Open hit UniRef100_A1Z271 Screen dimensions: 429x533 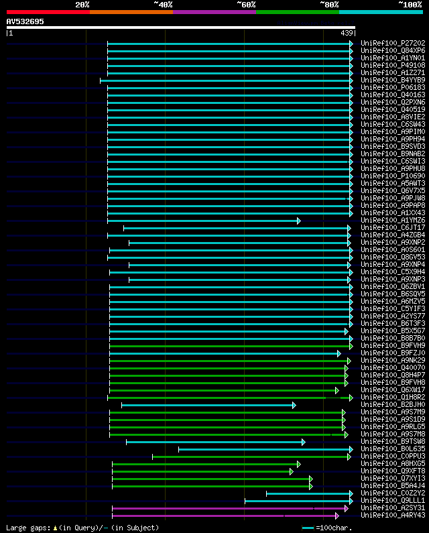[393, 73]
